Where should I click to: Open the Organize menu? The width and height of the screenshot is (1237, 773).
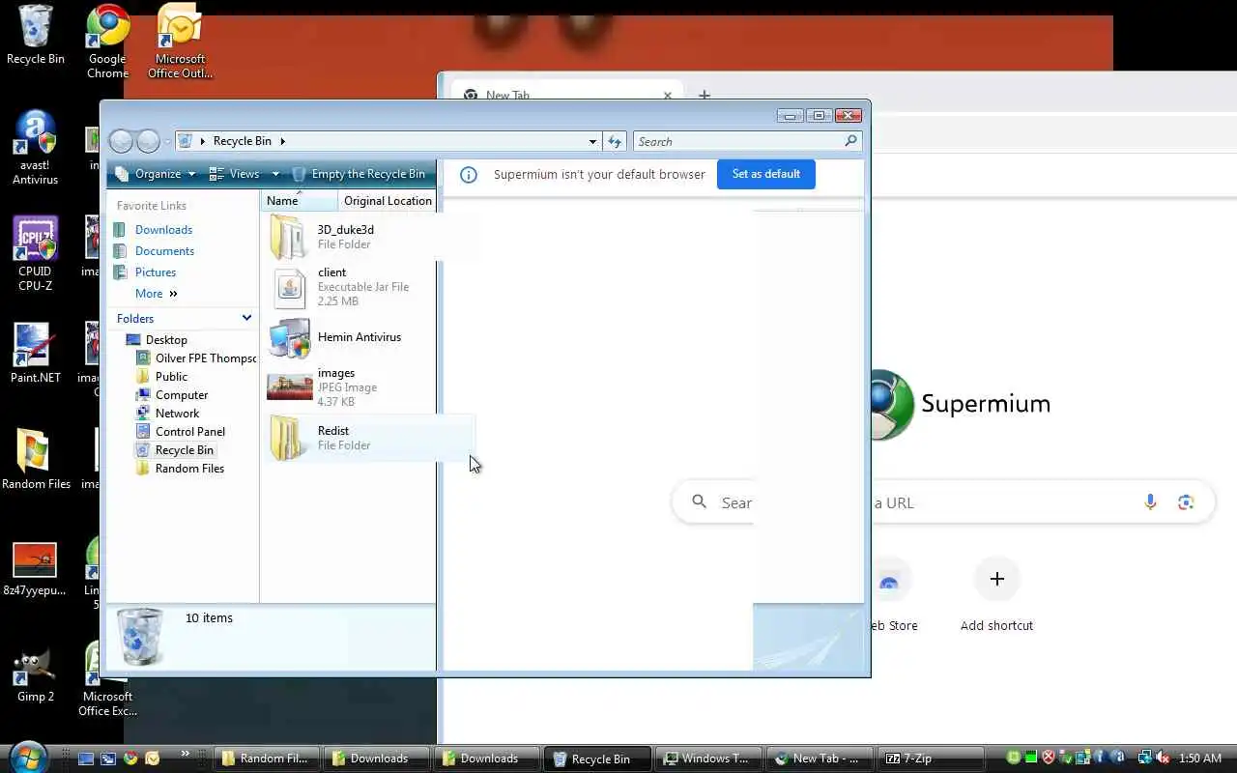158,174
